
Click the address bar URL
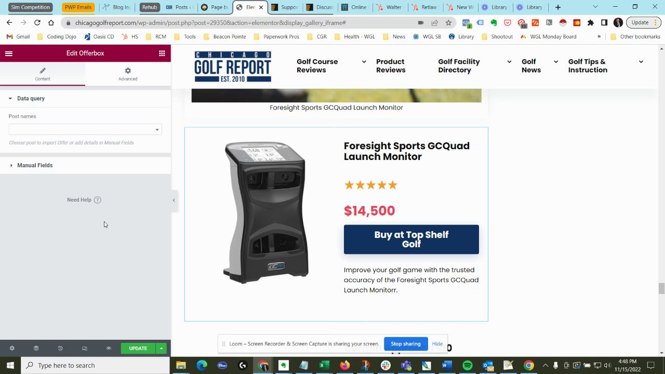tap(210, 23)
